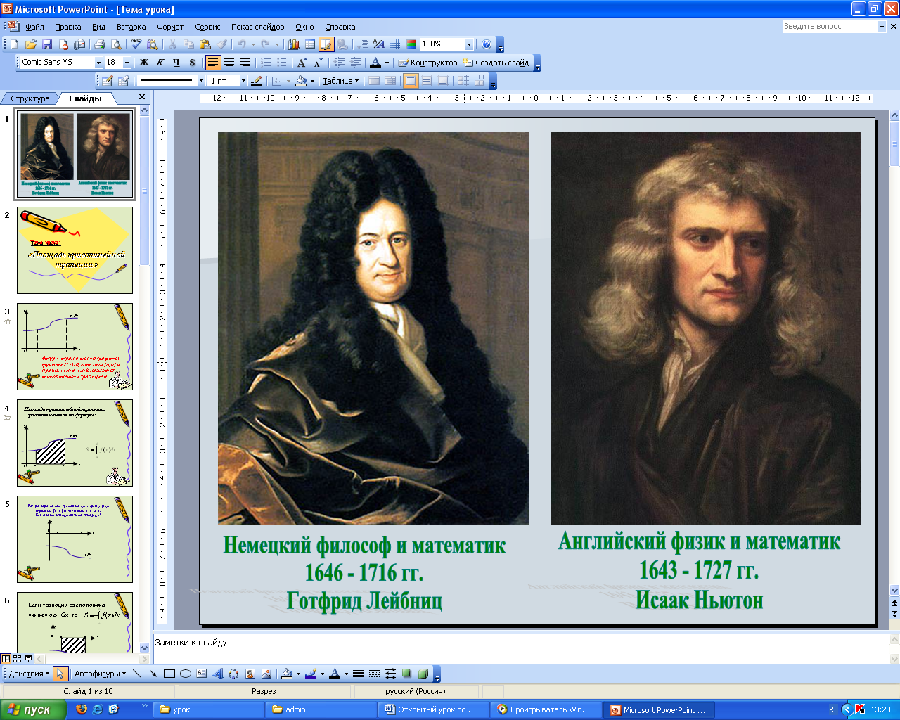This screenshot has width=900, height=720.
Task: Click the Создать слайд button
Action: [x=496, y=63]
